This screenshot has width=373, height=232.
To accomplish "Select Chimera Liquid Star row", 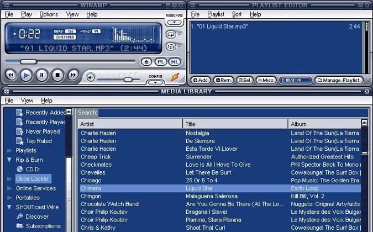I will [219, 188].
